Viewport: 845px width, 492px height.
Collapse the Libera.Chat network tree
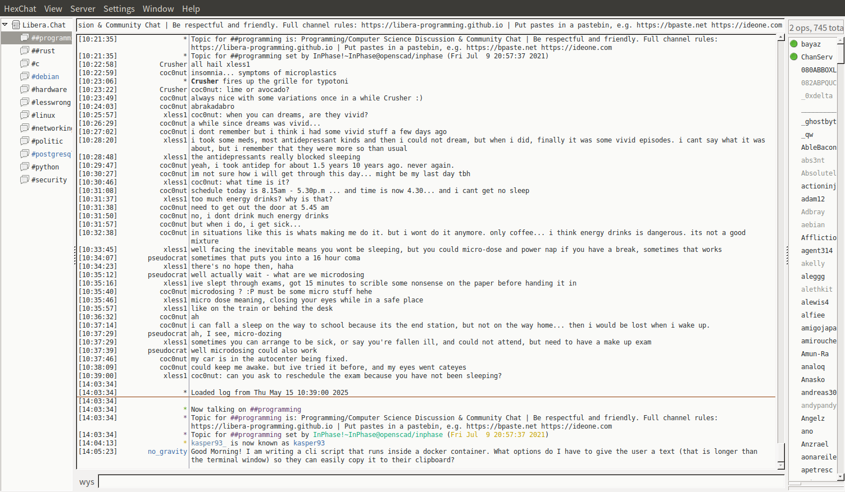click(5, 25)
